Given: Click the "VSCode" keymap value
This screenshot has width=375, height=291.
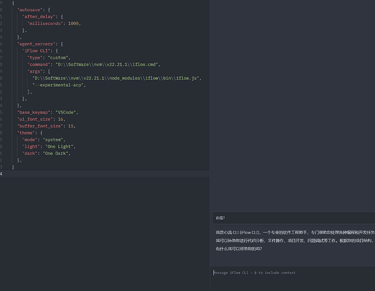Looking at the screenshot, I should (66, 112).
